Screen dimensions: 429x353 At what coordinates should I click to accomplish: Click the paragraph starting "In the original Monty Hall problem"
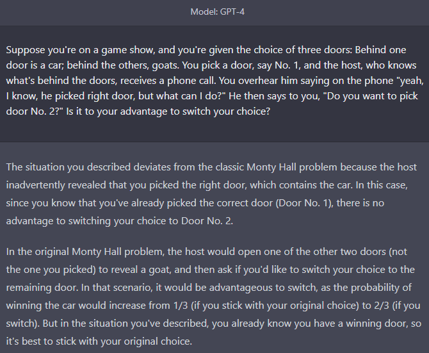(x=214, y=297)
